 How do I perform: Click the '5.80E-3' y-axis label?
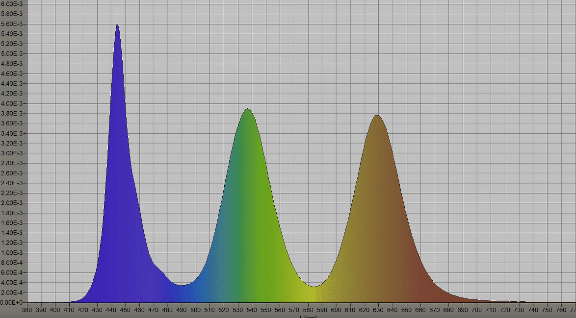click(11, 14)
